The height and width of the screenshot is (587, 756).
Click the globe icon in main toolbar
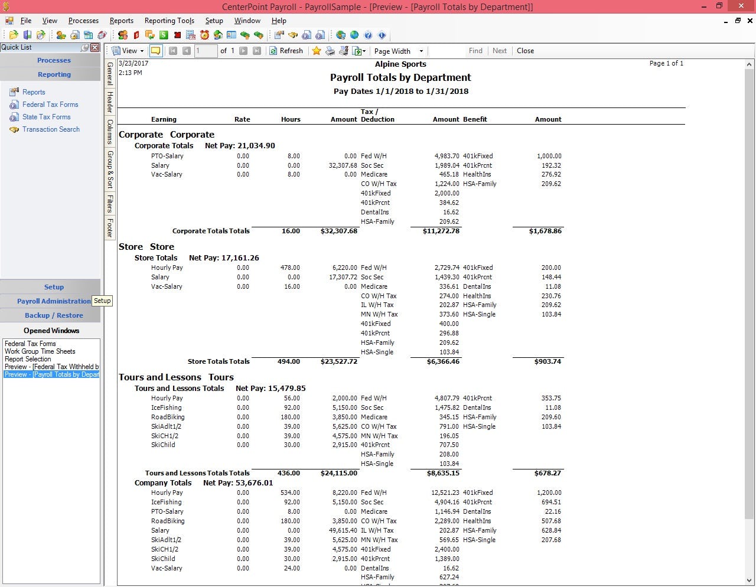point(354,35)
